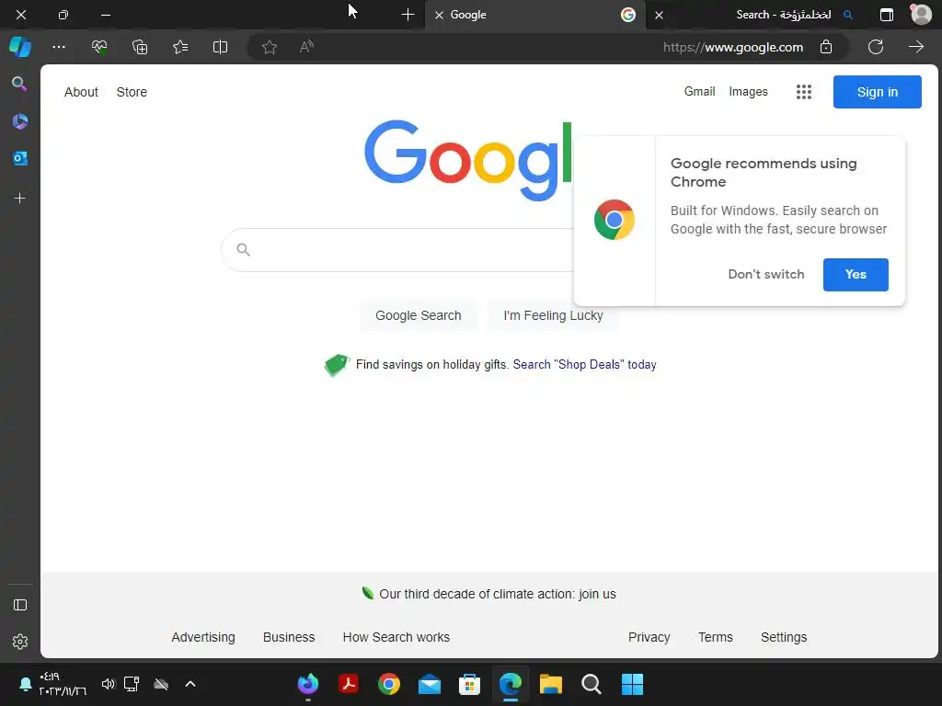Open Microsoft Store from taskbar
Screen dimensions: 942x706
(x=470, y=684)
